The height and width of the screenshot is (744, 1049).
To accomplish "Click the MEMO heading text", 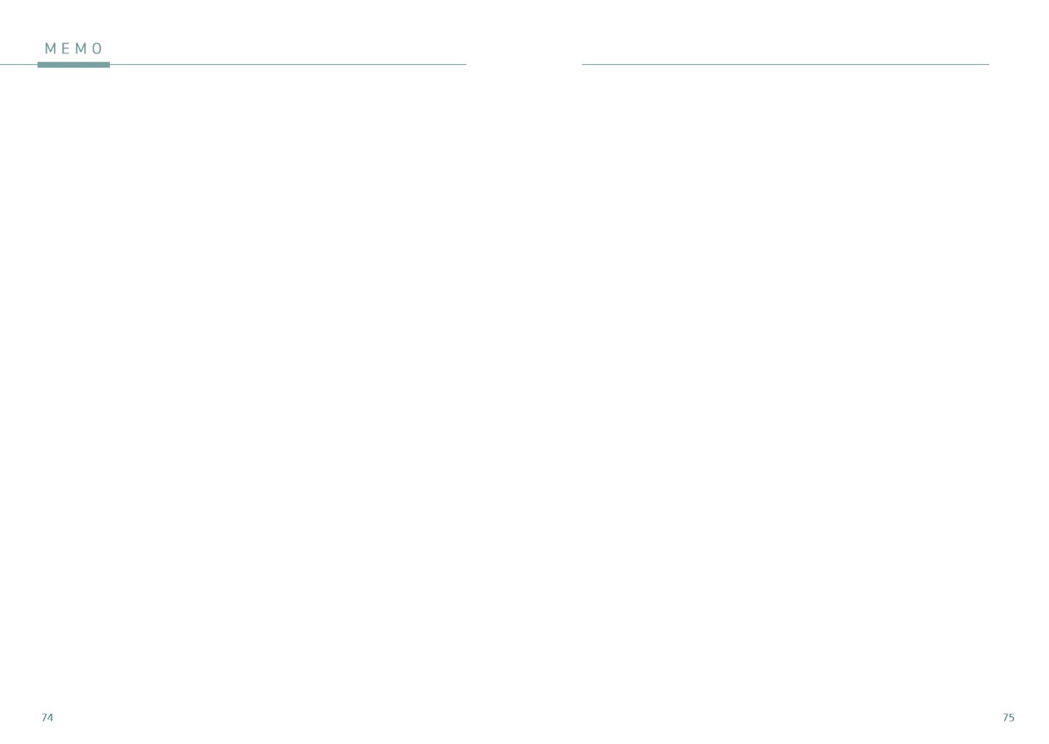I will [x=74, y=48].
